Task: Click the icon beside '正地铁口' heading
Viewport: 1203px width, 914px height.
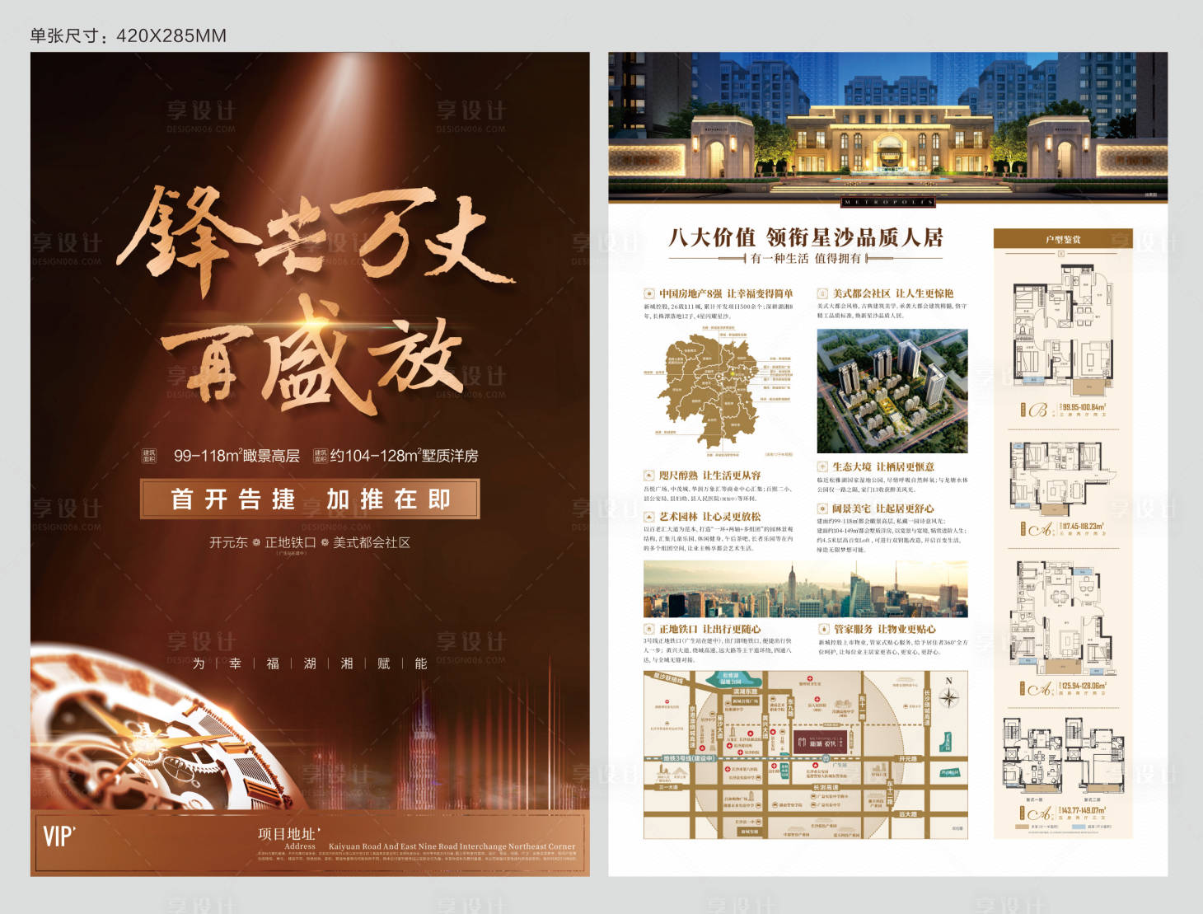Action: [x=649, y=629]
